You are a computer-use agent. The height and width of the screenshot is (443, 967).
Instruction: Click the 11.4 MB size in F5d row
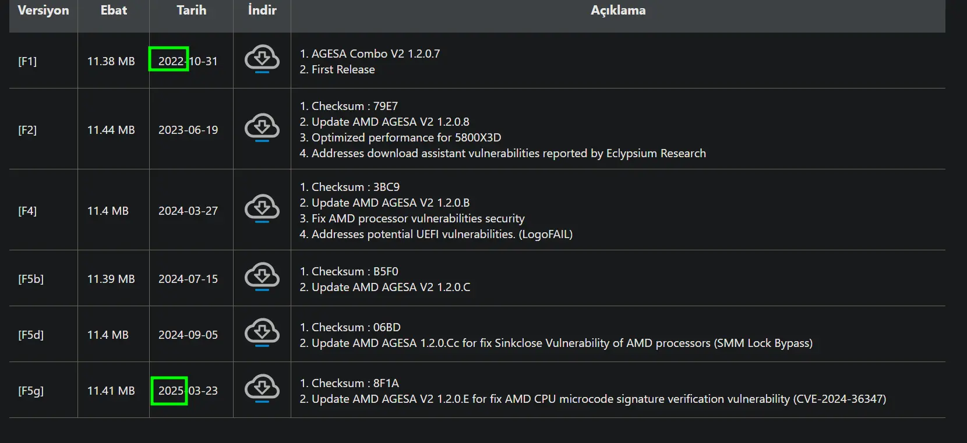[x=108, y=335]
